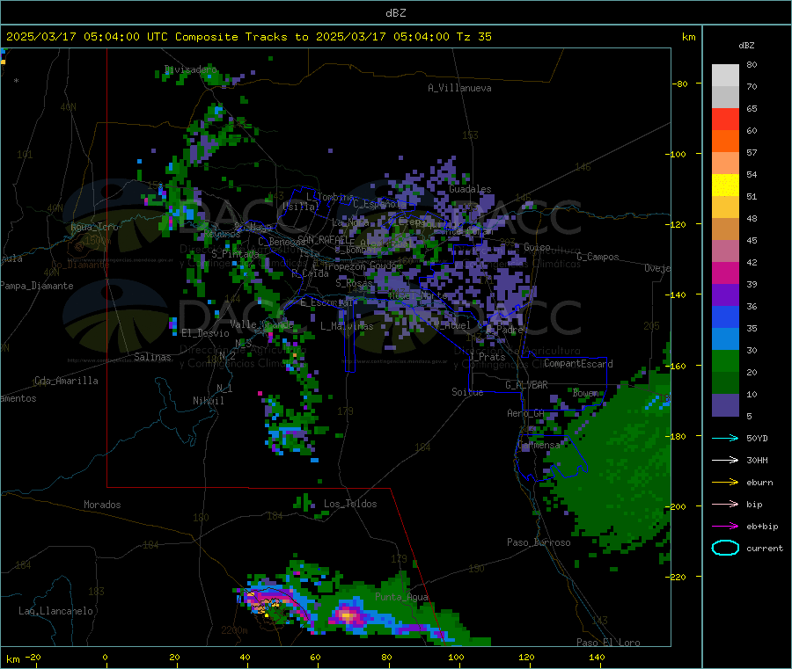Click the 'Cda_Amarilla' map label
The height and width of the screenshot is (669, 792).
tap(66, 381)
